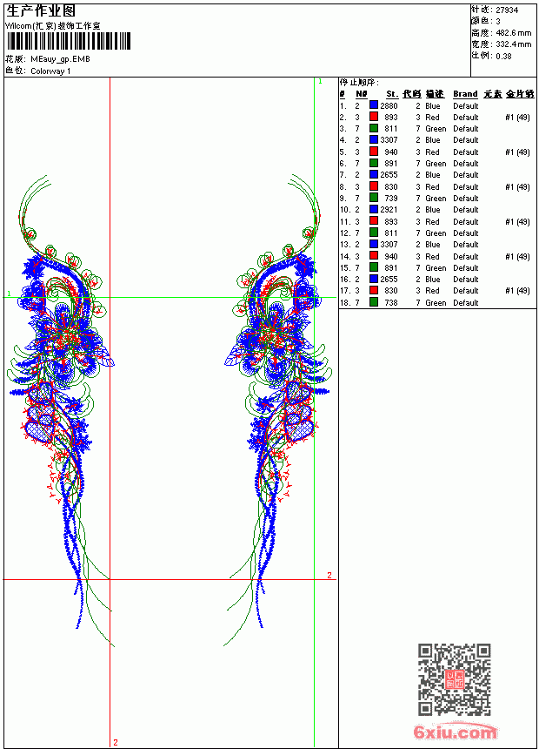
Task: Select the MEauy_gp.EMB file name
Action: coord(60,59)
